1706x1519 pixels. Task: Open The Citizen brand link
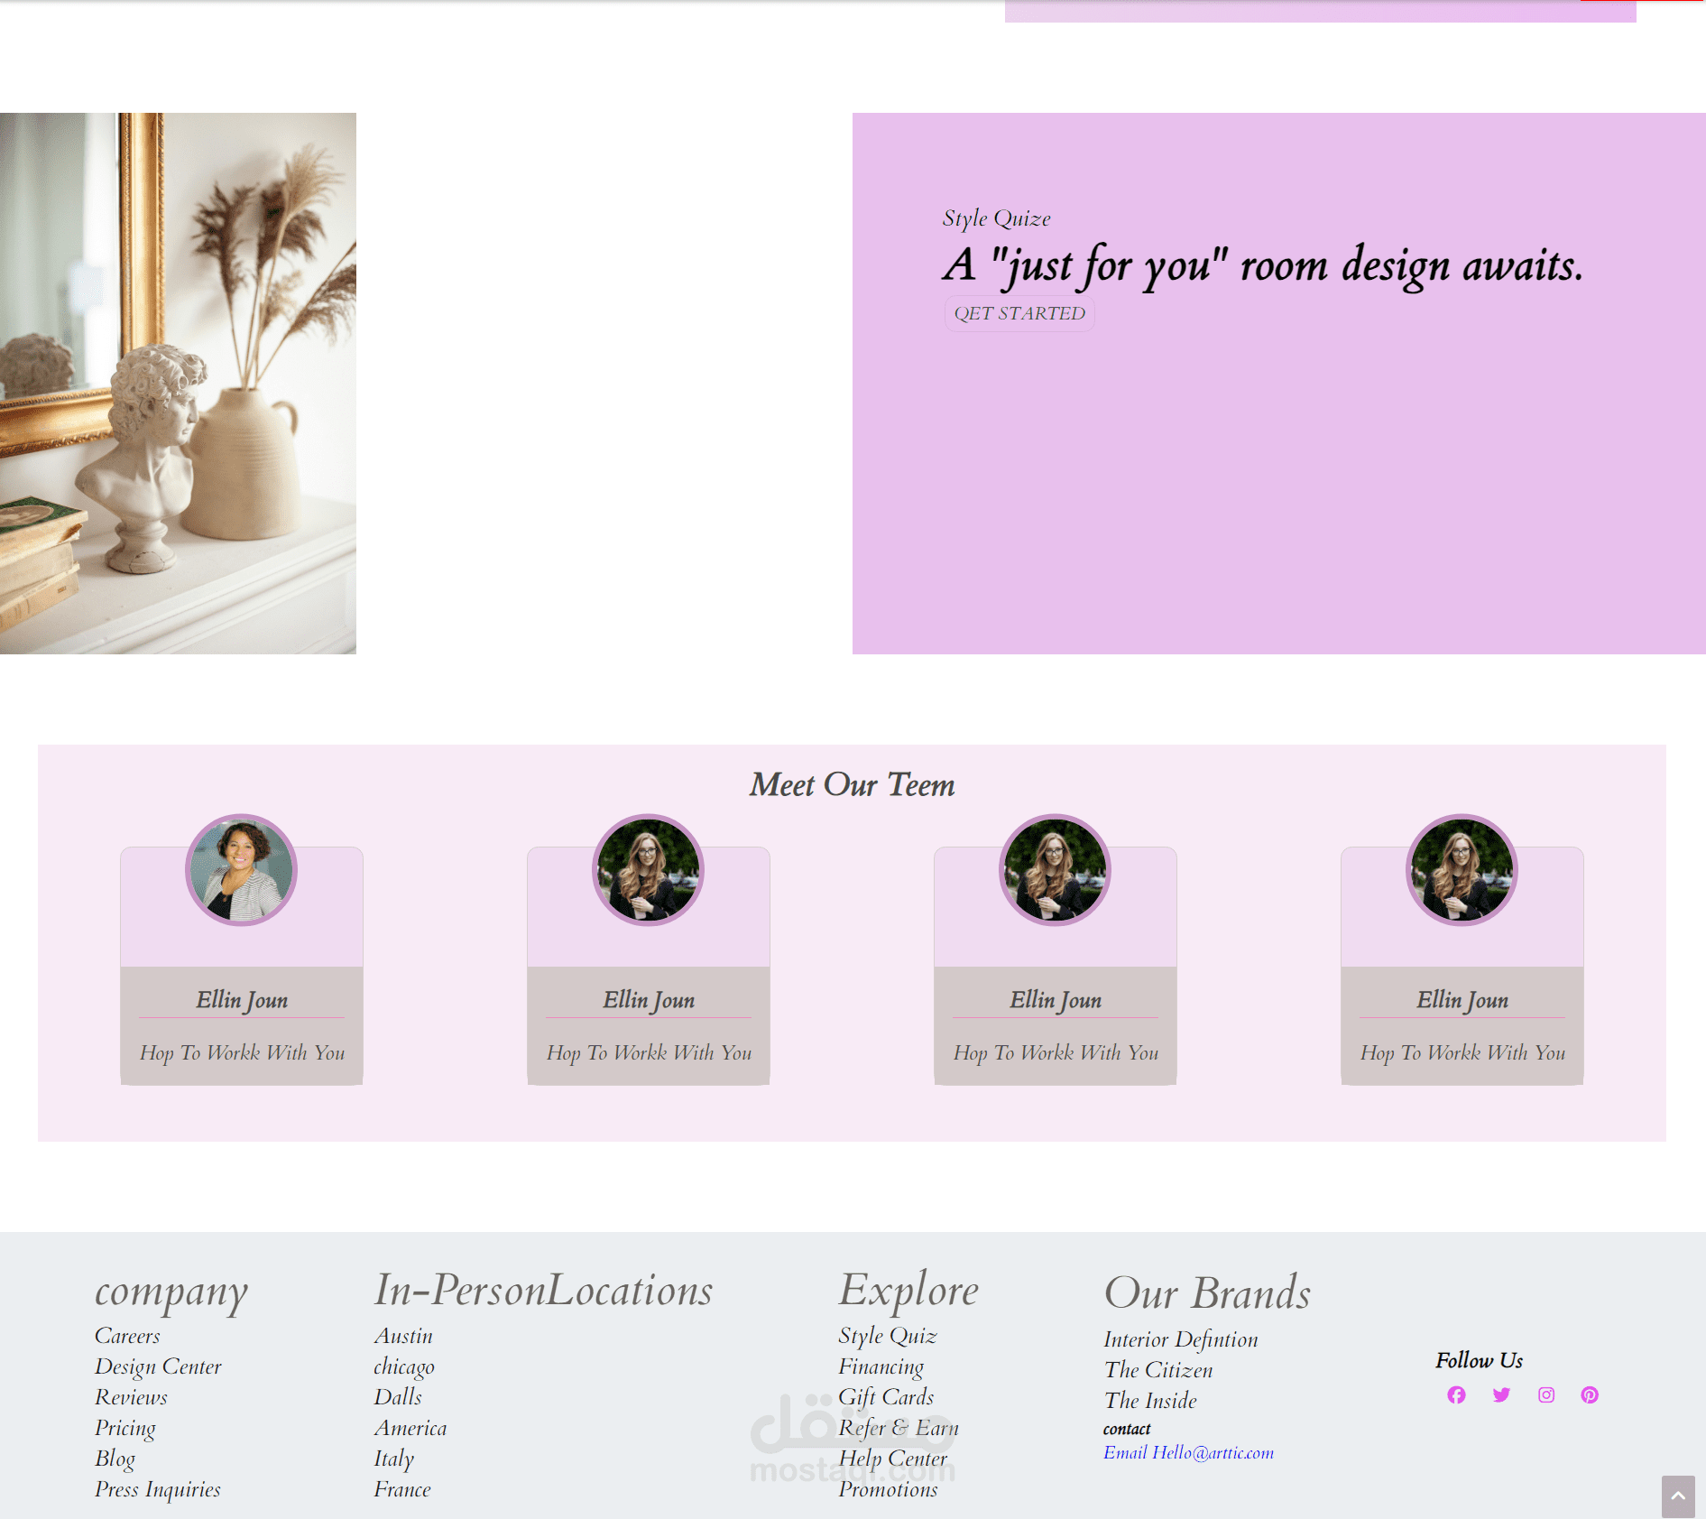pyautogui.click(x=1158, y=1370)
